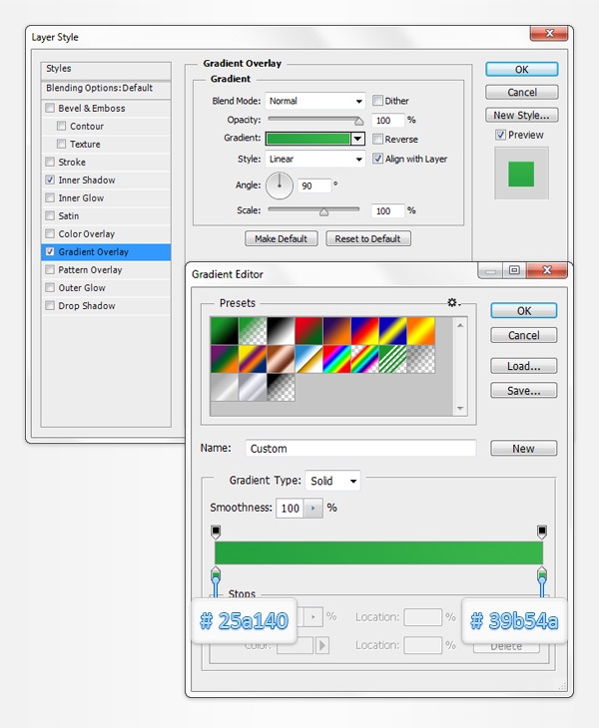Select the left opacity stop above the gradient bar
599x728 pixels.
pos(216,531)
